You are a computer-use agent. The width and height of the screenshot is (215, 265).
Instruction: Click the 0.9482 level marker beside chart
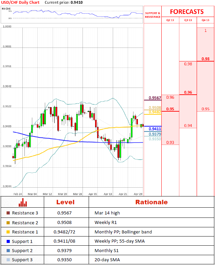[x=155, y=112]
